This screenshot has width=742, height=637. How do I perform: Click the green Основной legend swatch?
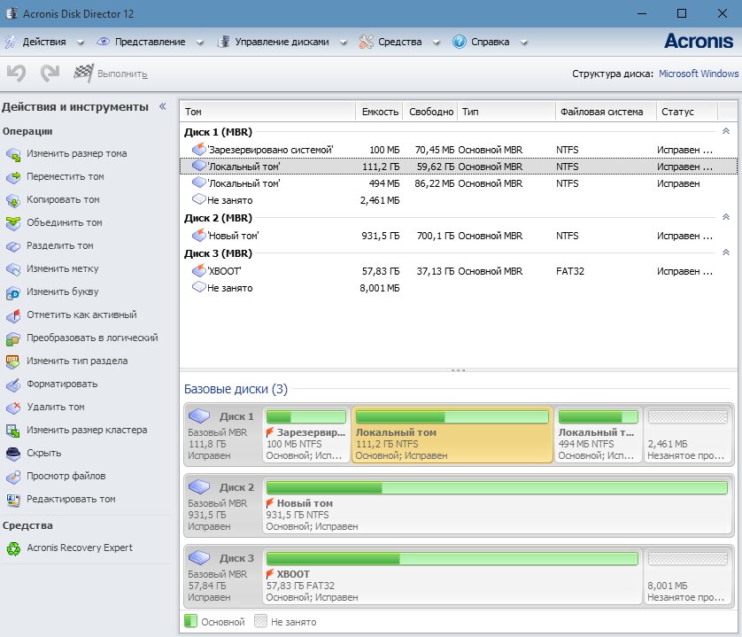click(x=190, y=621)
